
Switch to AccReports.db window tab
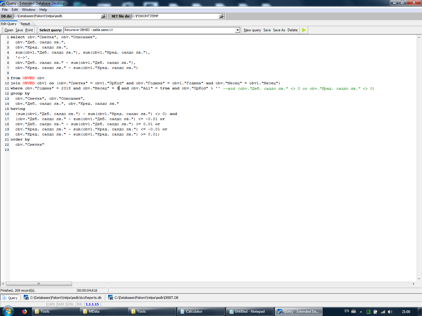click(63, 298)
